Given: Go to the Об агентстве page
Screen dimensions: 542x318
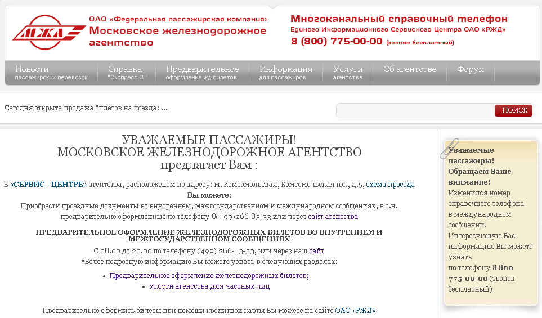Looking at the screenshot, I should tap(410, 69).
